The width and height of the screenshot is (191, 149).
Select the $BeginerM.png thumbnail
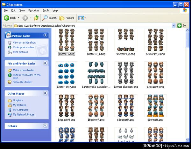[126, 106]
